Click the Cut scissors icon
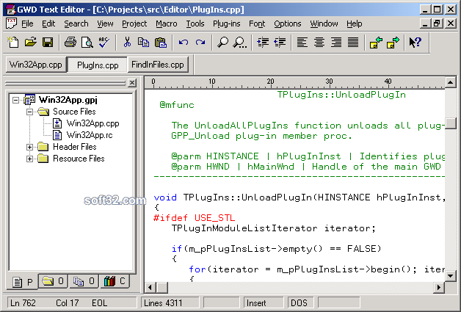Viewport: 461px width, 312px height. pyautogui.click(x=127, y=43)
